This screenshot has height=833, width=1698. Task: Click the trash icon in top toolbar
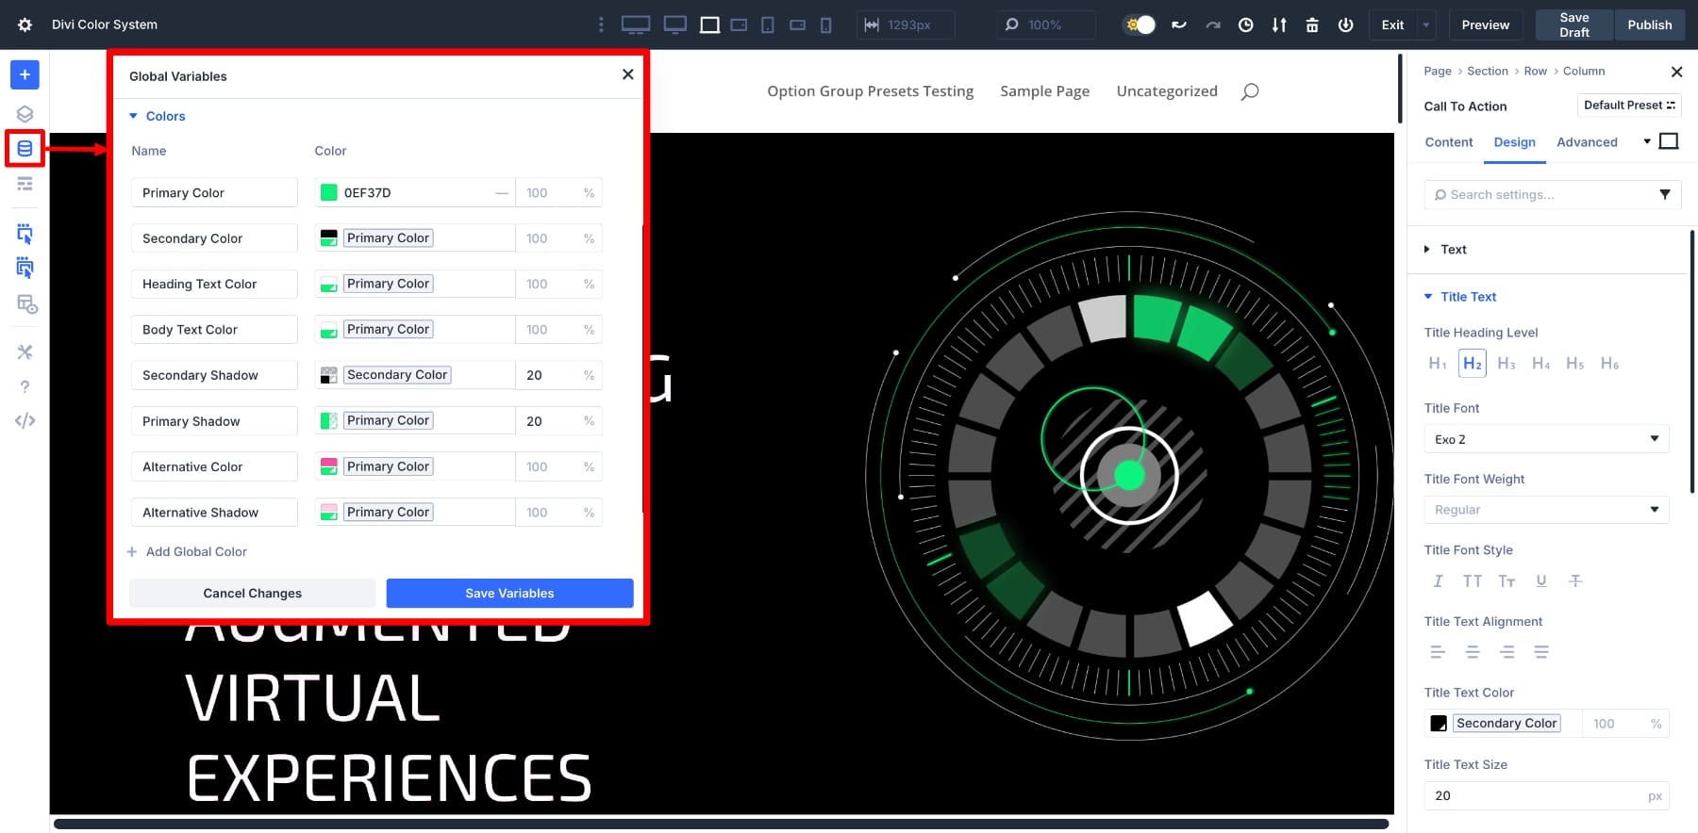(x=1311, y=25)
